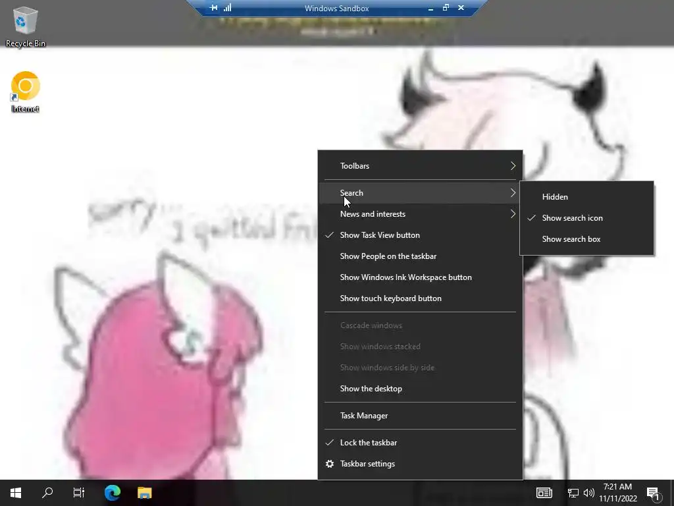Open Taskbar settings
674x506 pixels.
420,464
